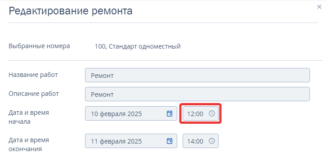Select the 11 февраля 2025 date field
This screenshot has width=327, height=162.
point(131,141)
